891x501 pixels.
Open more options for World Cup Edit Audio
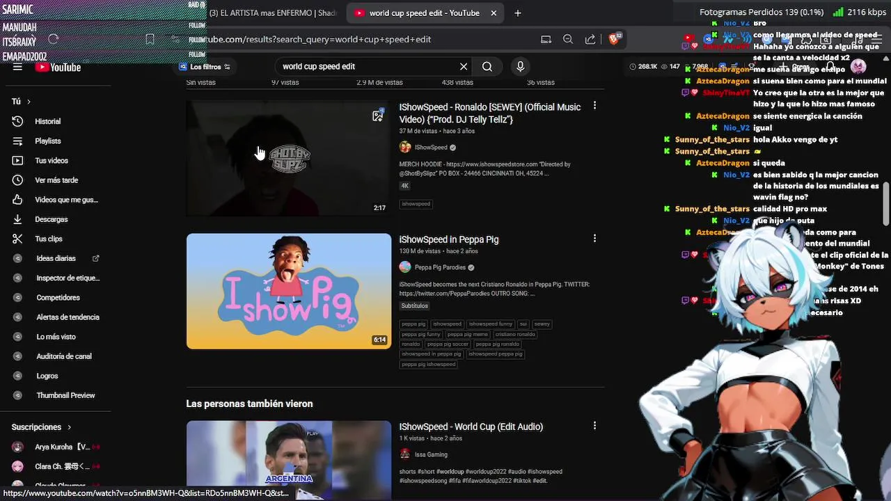[x=594, y=426]
